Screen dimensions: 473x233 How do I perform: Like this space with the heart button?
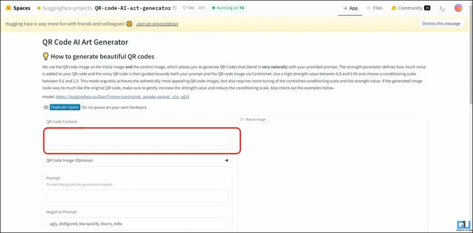[x=188, y=8]
